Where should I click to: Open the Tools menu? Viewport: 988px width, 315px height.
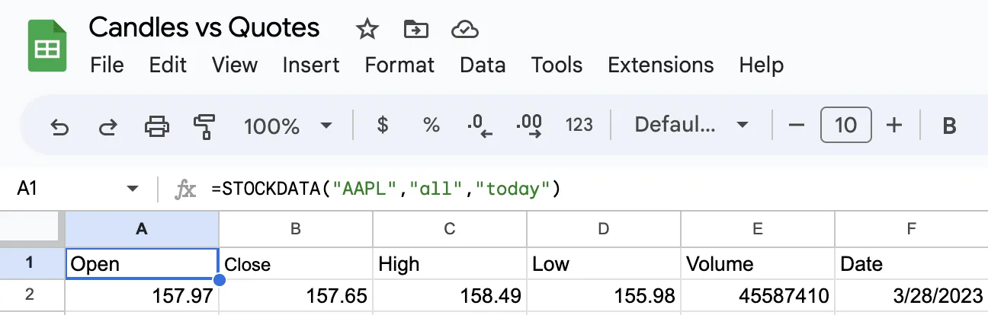[x=557, y=65]
